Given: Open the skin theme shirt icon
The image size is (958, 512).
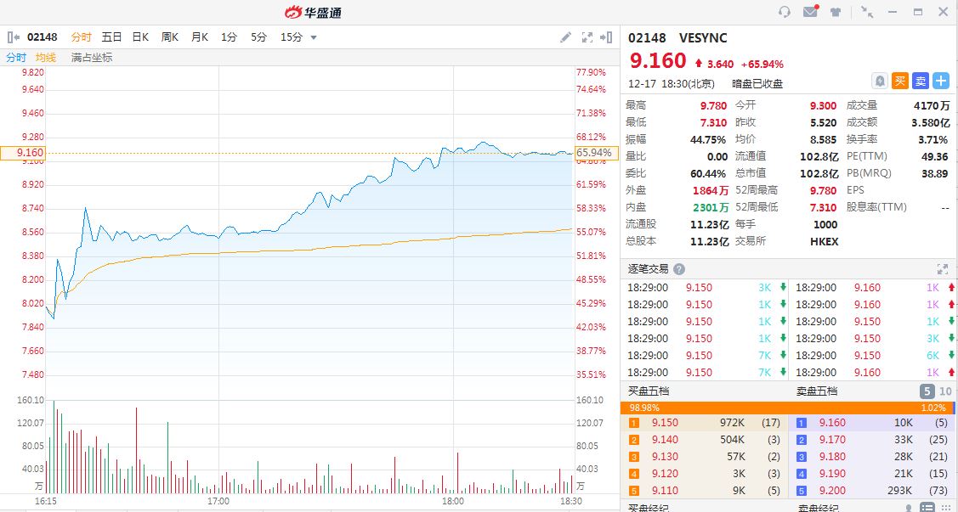Looking at the screenshot, I should coord(836,12).
